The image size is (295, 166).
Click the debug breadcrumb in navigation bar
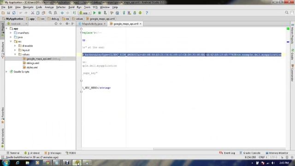53,19
